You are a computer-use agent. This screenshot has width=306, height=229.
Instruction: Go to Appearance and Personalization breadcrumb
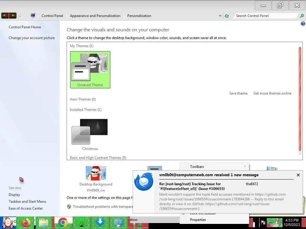(x=95, y=16)
